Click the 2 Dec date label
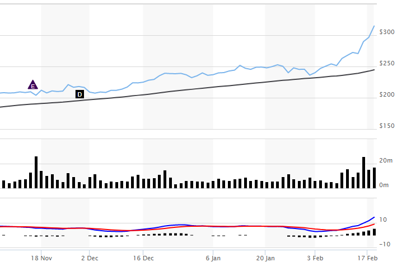Viewport: 397px width, 267px height. [x=90, y=258]
